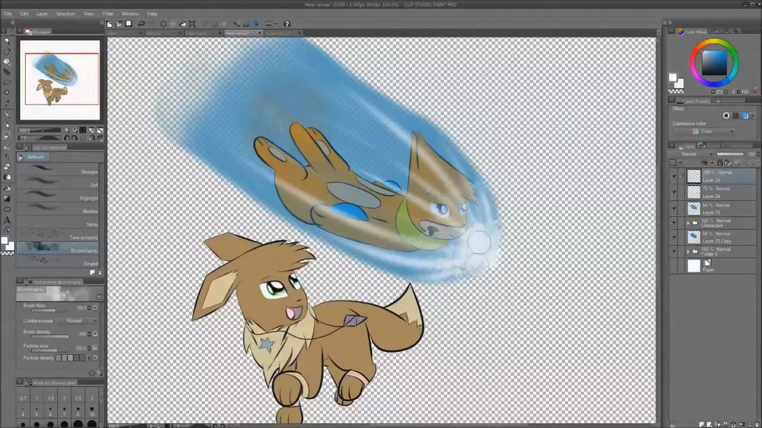Click the Navigator canvas preview
Image resolution: width=762 pixels, height=428 pixels.
point(60,80)
